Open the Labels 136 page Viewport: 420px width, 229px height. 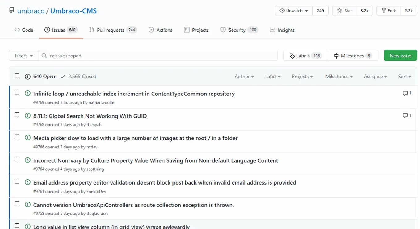(306, 56)
